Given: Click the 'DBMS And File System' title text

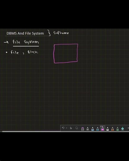Looking at the screenshot, I should [25, 33].
